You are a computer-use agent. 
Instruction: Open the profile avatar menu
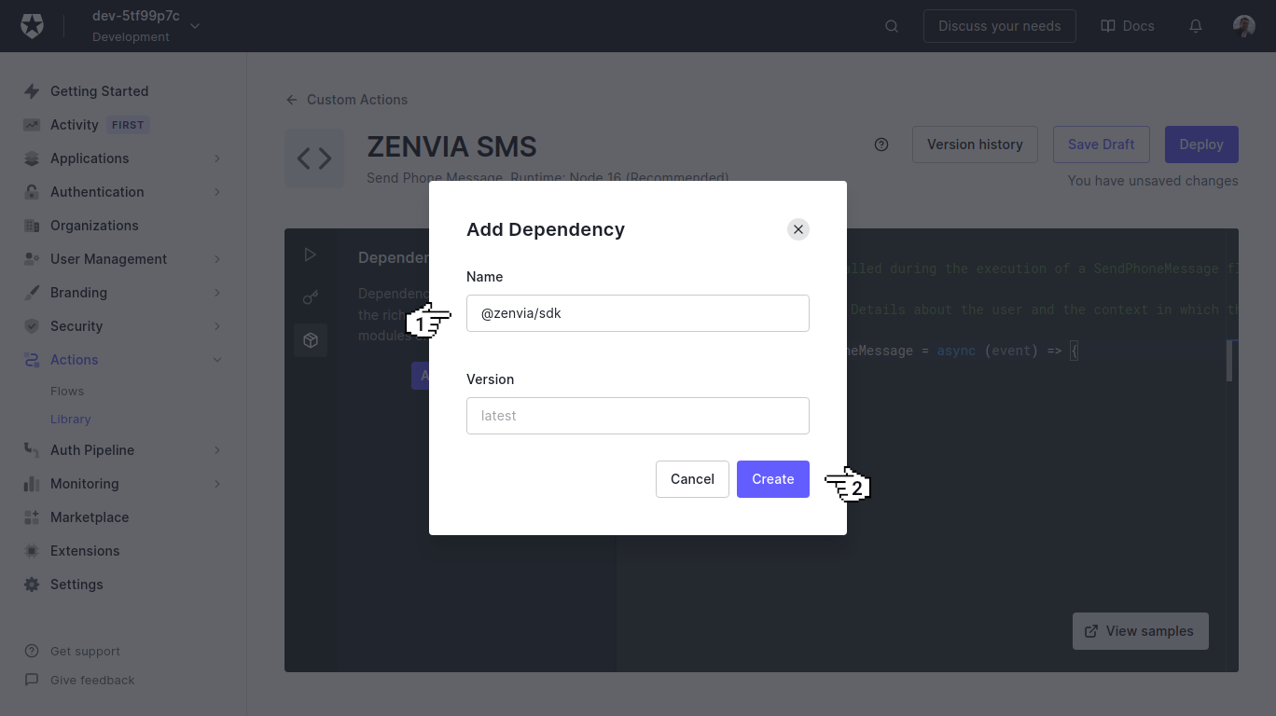1244,26
